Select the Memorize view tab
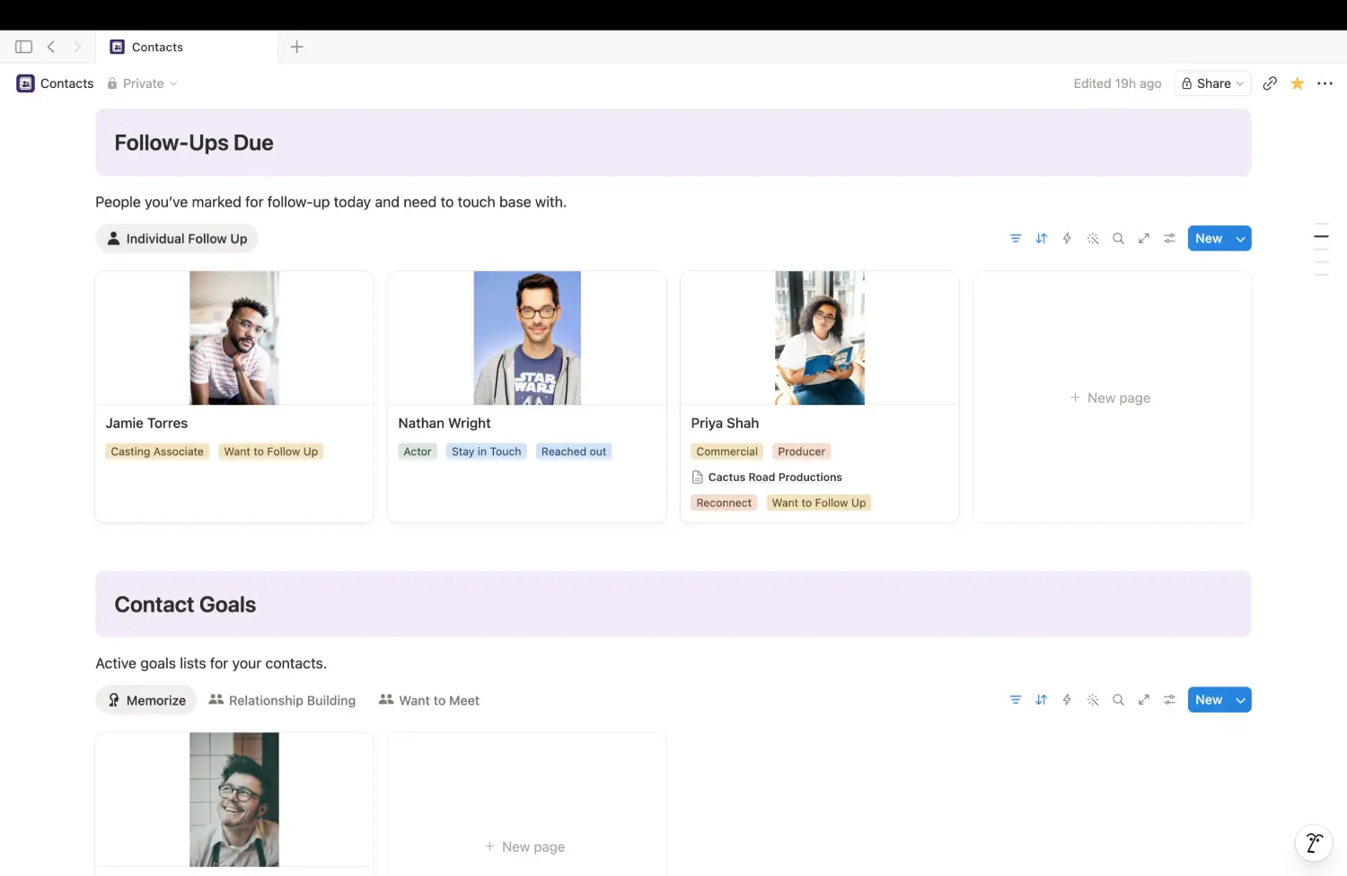Viewport: 1347px width, 876px height. click(x=146, y=700)
